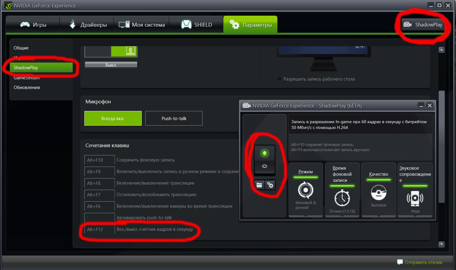The image size is (456, 270).
Task: Click the download arrow icon on Драйверы tab
Action: 72,24
